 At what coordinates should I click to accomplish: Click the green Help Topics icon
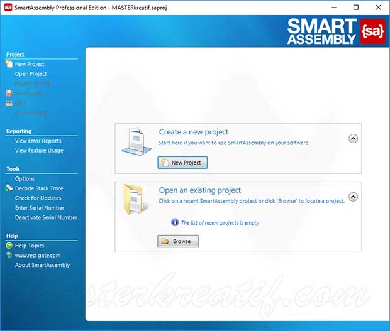click(x=9, y=246)
